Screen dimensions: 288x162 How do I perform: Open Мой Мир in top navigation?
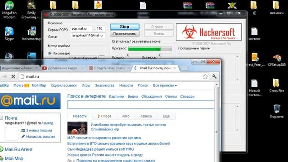click(x=39, y=85)
